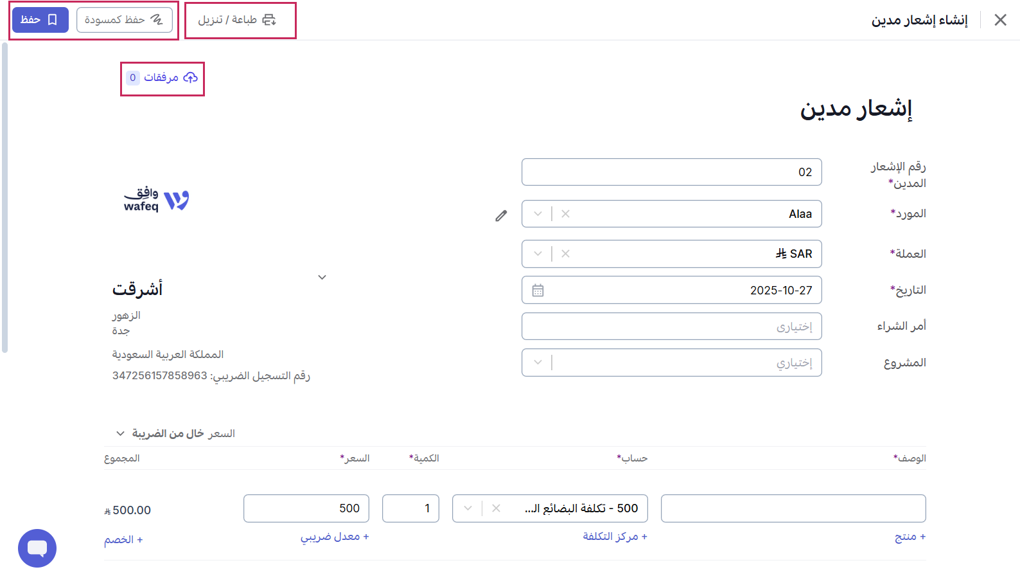Open account dropdown showing تكلفة البضائع
The image size is (1020, 583).
pyautogui.click(x=468, y=508)
